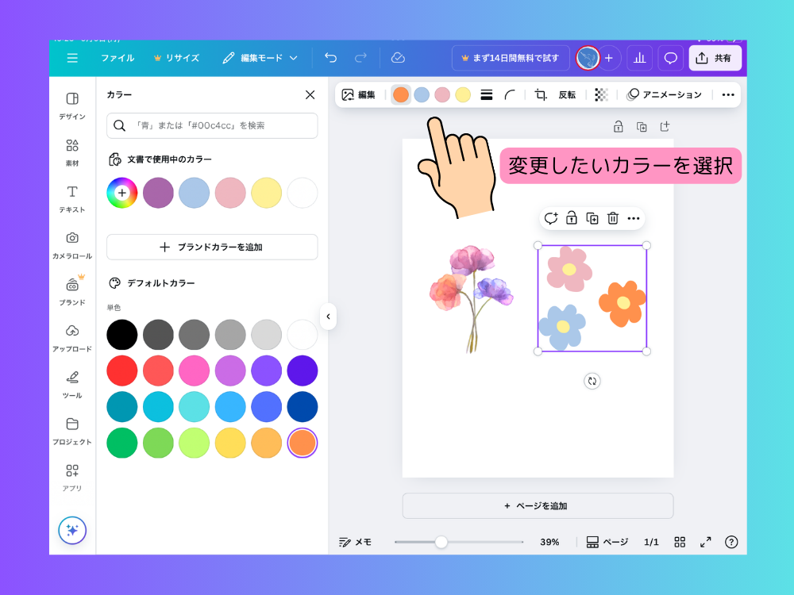The height and width of the screenshot is (595, 794).
Task: Open the Transparency settings in the toolbar
Action: (601, 94)
